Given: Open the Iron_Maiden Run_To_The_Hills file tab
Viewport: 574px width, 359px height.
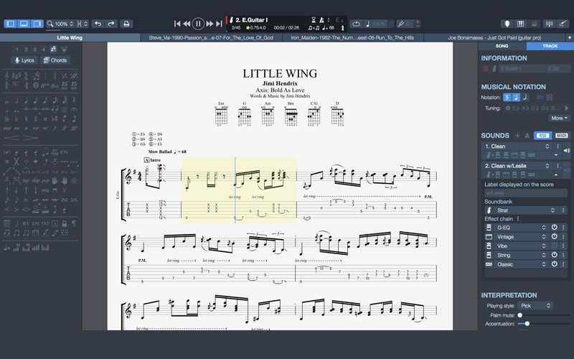Looking at the screenshot, I should [353, 37].
